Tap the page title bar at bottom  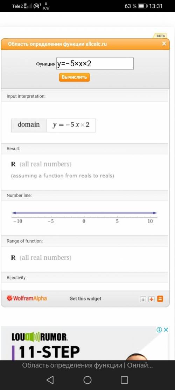[x=87, y=365]
